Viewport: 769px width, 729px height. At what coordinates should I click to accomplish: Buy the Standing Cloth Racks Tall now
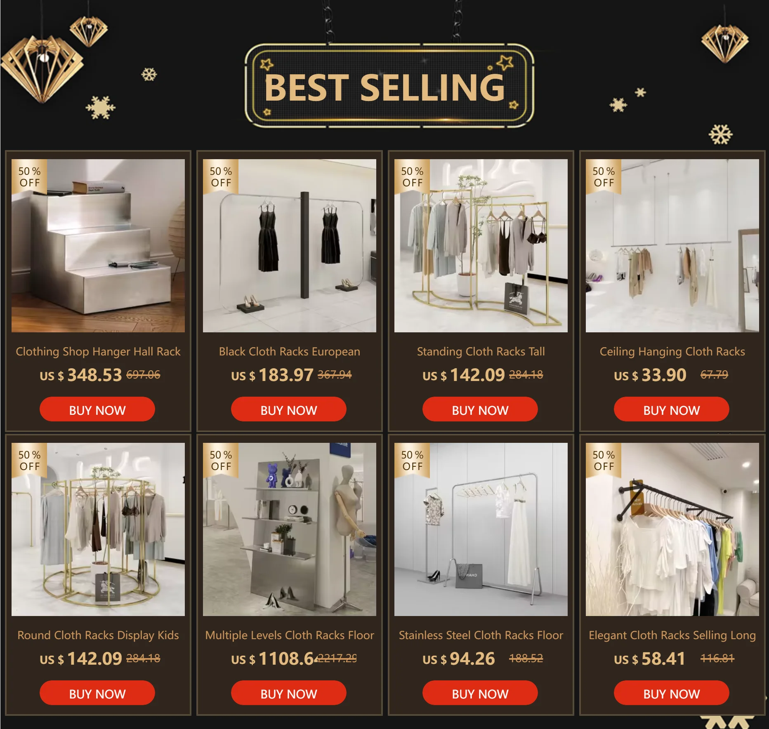click(480, 409)
